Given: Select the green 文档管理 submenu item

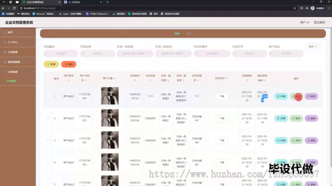Looking at the screenshot, I should pyautogui.click(x=11, y=81).
